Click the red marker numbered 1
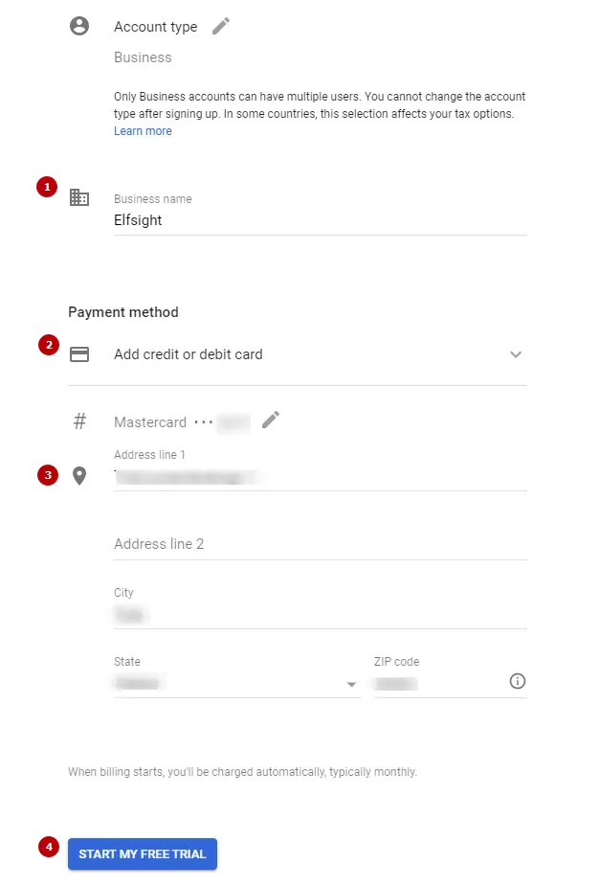Screen dimensions: 599x887 46,187
